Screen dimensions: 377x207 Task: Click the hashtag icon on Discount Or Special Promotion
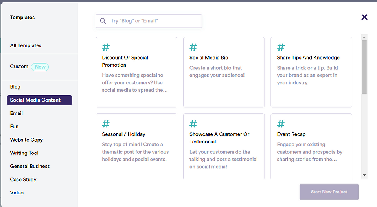pyautogui.click(x=106, y=47)
